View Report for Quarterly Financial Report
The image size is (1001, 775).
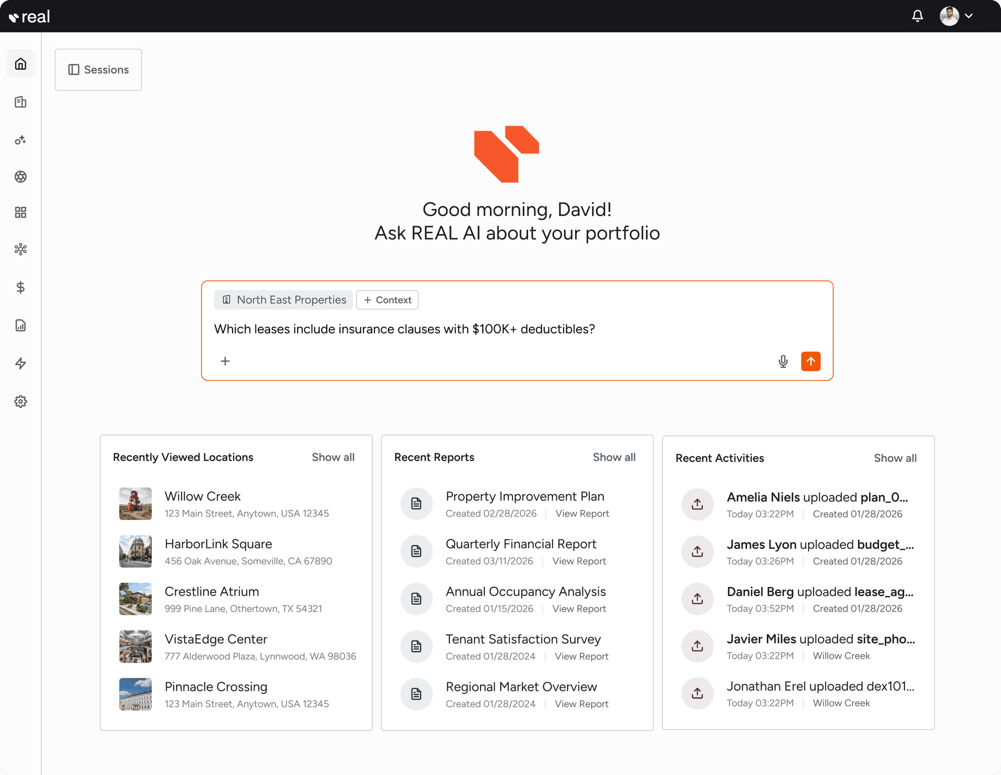pos(579,561)
